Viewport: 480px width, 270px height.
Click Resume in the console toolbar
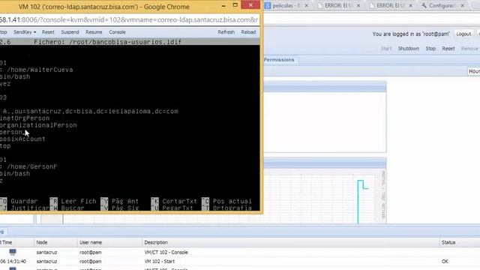pos(94,32)
